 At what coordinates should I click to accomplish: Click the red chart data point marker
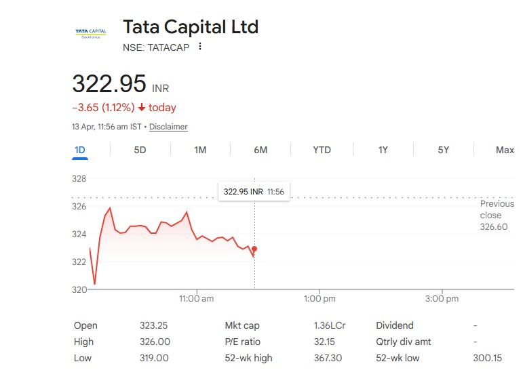coord(254,249)
